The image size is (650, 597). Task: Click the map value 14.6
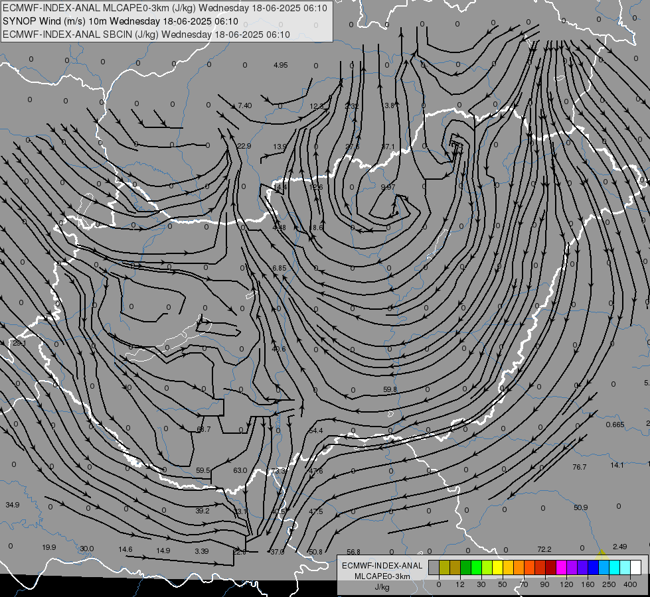(x=125, y=549)
